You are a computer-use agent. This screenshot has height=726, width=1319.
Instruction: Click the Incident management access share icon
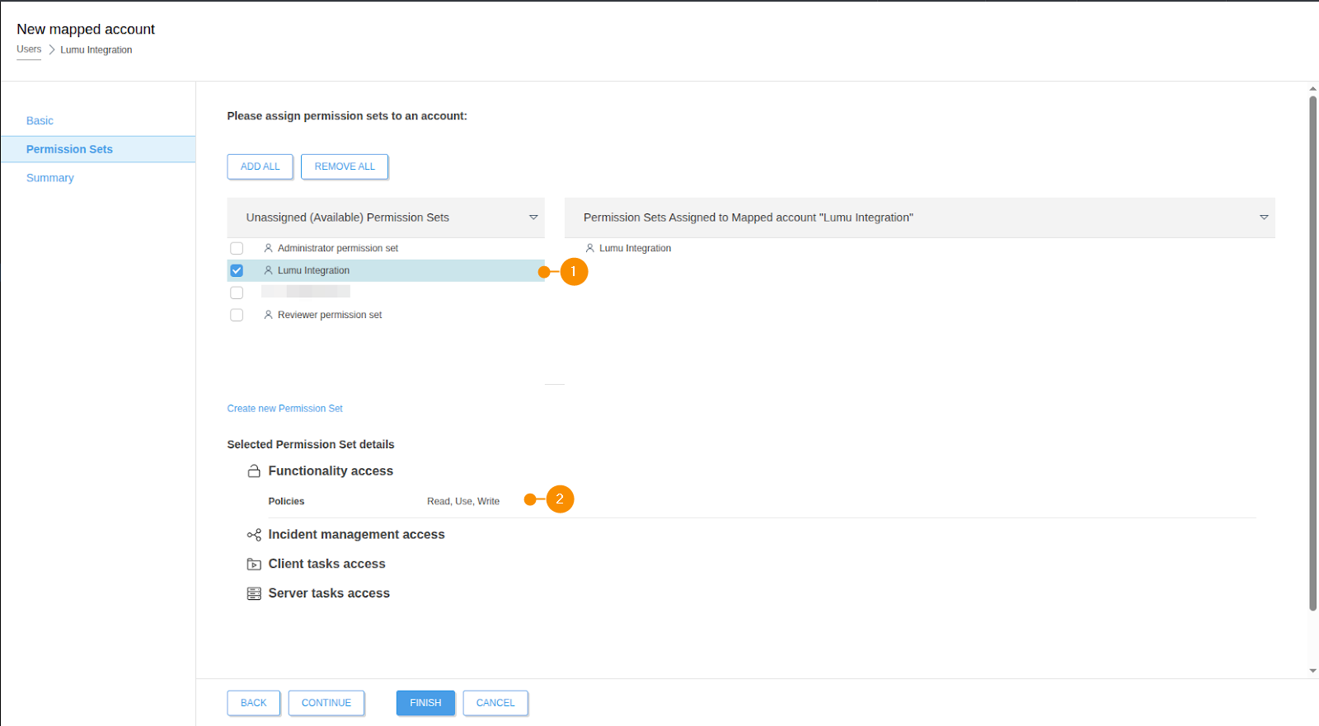[x=254, y=535]
